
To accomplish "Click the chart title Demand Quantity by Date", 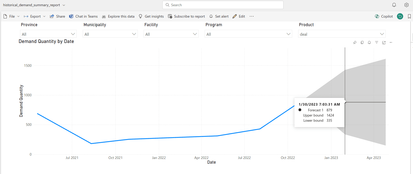I will click(x=46, y=41).
